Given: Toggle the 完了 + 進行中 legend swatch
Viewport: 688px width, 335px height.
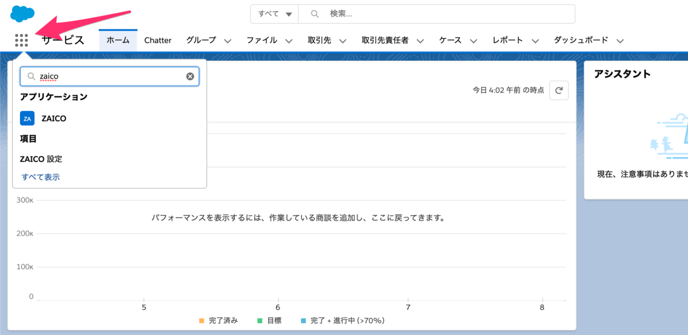Looking at the screenshot, I should coord(303,321).
